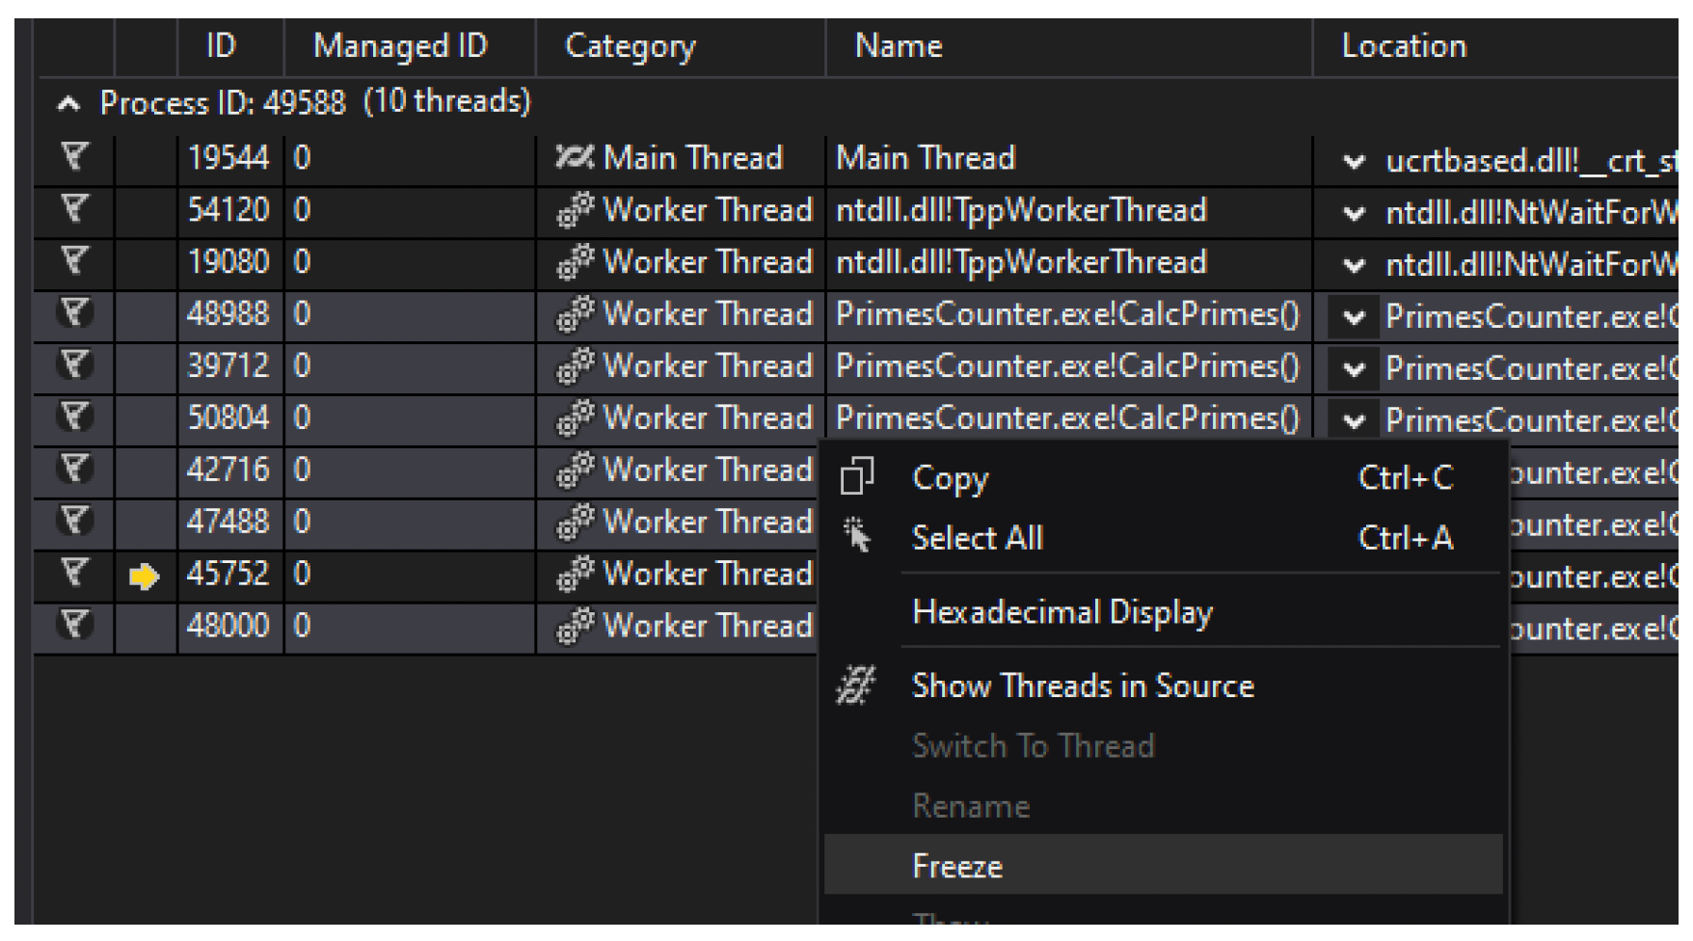Click the Show Threads in Source icon
The width and height of the screenshot is (1693, 941).
[855, 686]
